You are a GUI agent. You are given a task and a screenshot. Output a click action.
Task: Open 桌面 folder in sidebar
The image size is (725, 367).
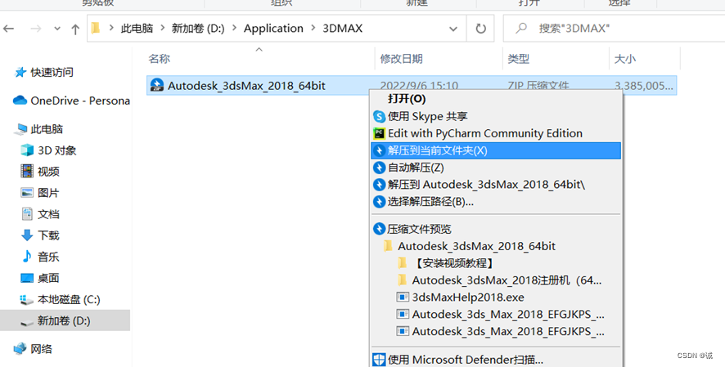point(48,278)
